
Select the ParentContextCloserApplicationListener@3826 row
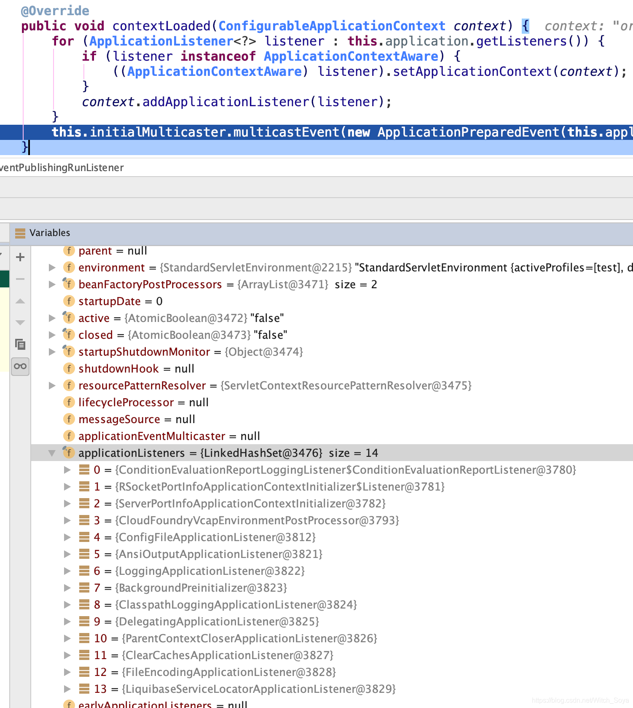coord(332,638)
